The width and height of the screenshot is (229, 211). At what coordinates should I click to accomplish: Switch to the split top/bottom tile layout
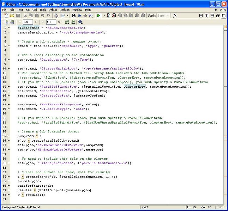pos(212,16)
